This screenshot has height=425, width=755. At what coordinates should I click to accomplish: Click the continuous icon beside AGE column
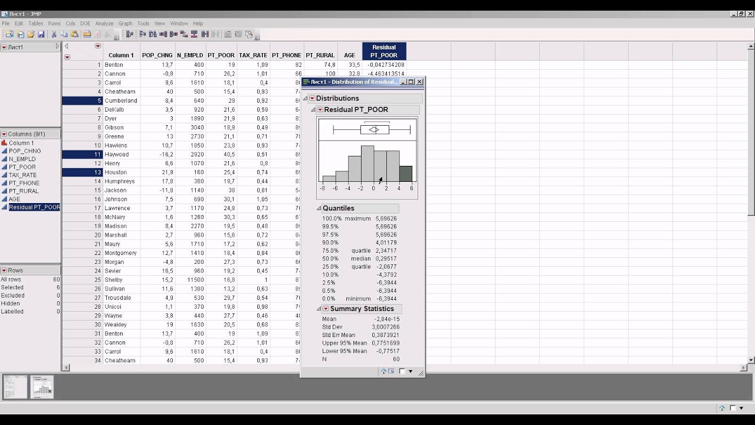[x=4, y=199]
